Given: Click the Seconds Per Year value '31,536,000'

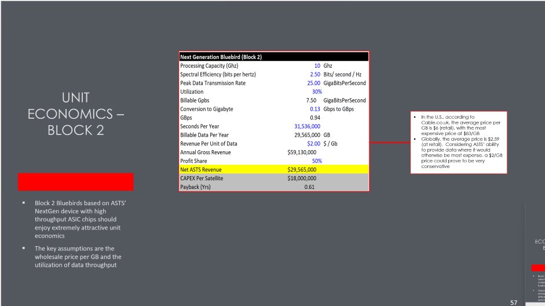Looking at the screenshot, I should click(x=308, y=126).
